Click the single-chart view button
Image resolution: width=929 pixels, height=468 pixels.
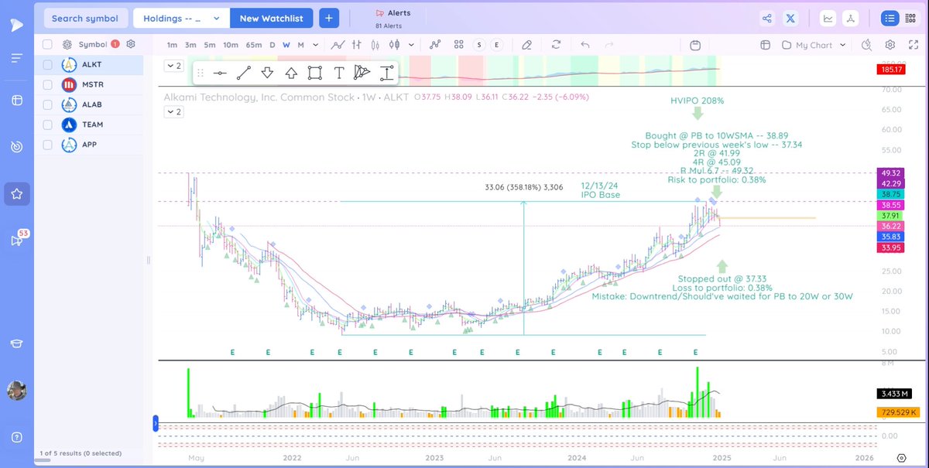tap(828, 18)
